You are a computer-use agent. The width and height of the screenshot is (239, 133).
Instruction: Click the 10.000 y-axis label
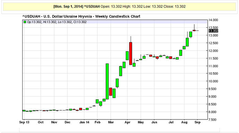(213, 81)
